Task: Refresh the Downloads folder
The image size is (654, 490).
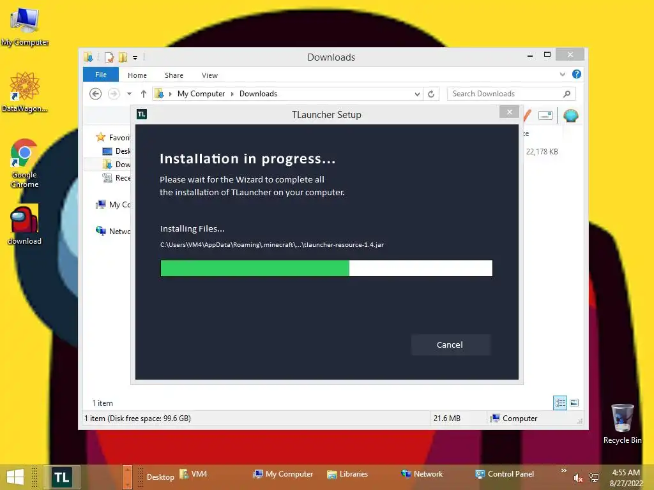Action: pyautogui.click(x=431, y=94)
